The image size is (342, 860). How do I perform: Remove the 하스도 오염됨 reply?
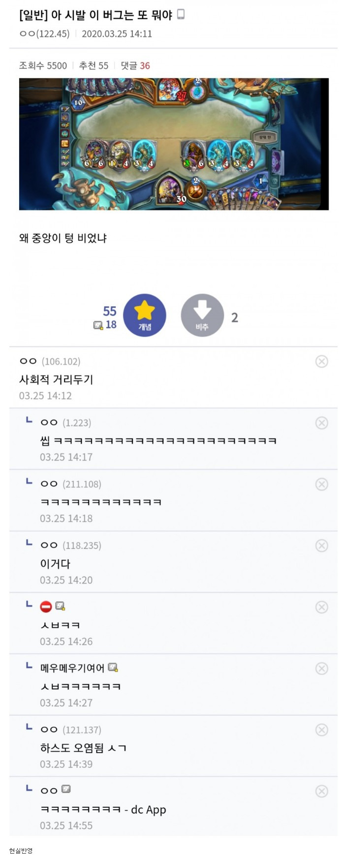coord(321,730)
